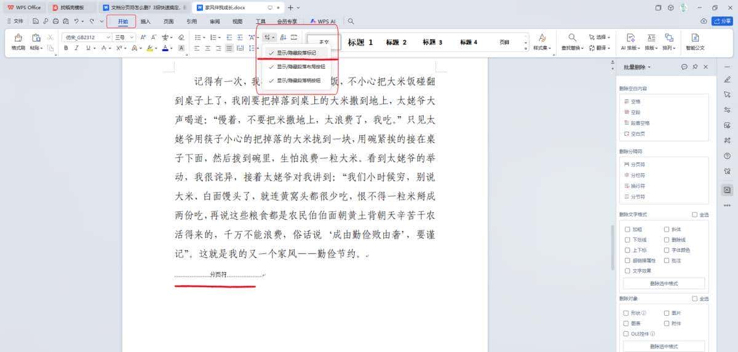Image resolution: width=738 pixels, height=352 pixels.
Task: Click the AI layout (AI排版) icon
Action: click(x=630, y=37)
